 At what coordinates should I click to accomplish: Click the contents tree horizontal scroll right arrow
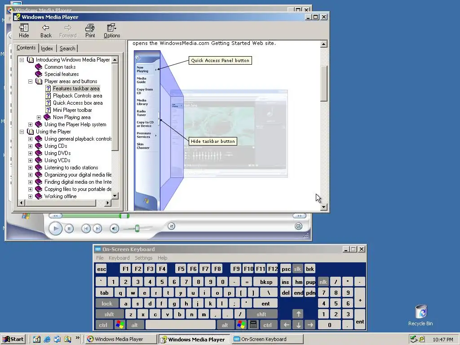point(108,203)
